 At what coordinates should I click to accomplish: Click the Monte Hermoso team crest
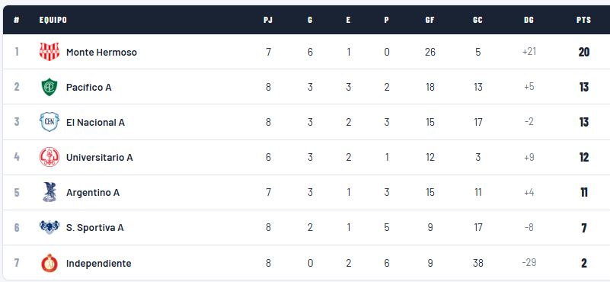(x=50, y=52)
